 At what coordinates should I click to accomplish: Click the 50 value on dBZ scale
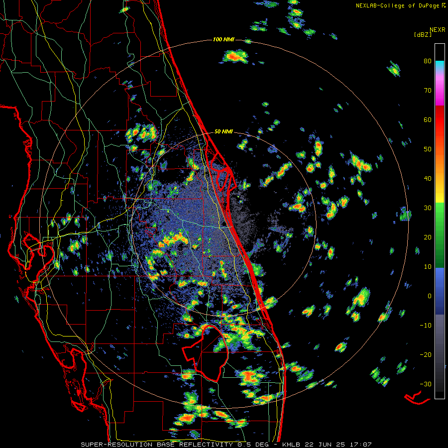point(428,149)
